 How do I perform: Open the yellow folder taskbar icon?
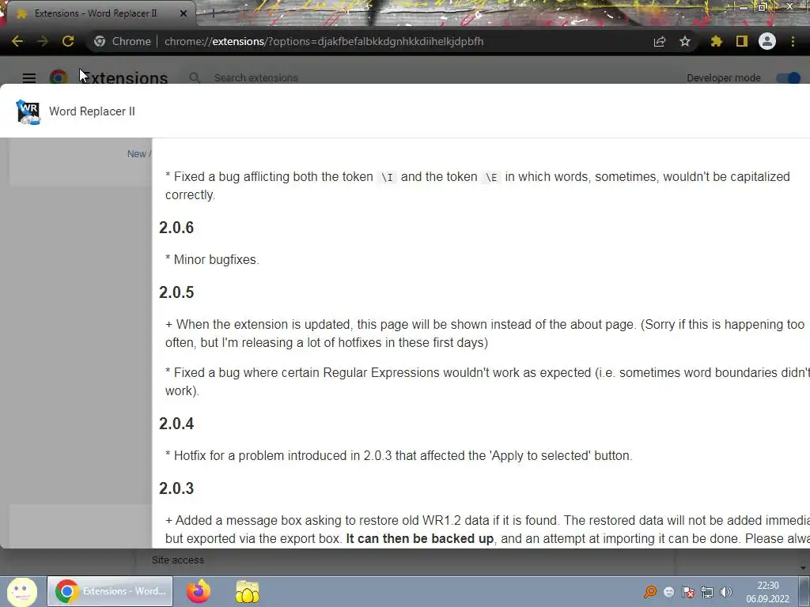click(x=248, y=591)
